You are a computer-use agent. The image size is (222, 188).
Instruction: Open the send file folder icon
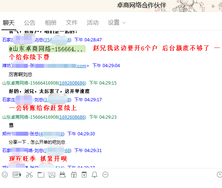coord(41,175)
